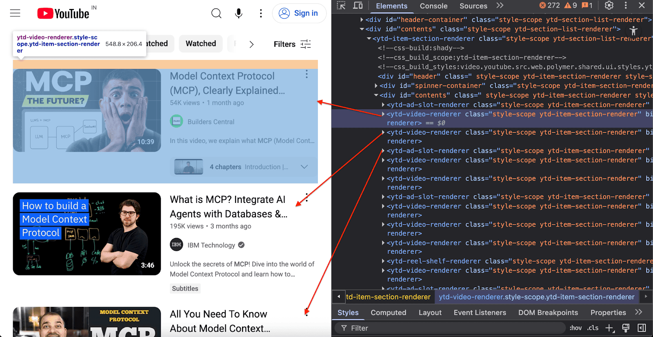This screenshot has width=653, height=337.
Task: Collapse the div id contents ytd-section-list-renderer node
Action: click(x=362, y=29)
